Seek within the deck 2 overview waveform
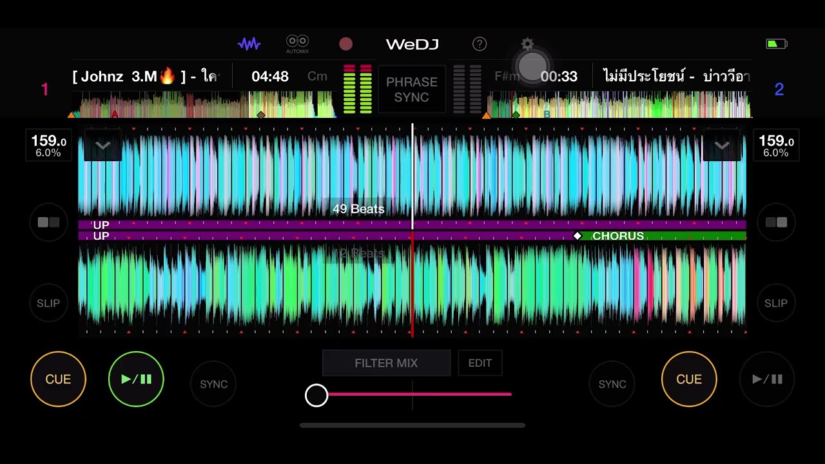This screenshot has height=464, width=825. pos(619,104)
